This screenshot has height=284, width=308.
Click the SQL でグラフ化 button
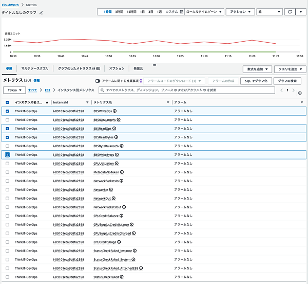pos(255,81)
